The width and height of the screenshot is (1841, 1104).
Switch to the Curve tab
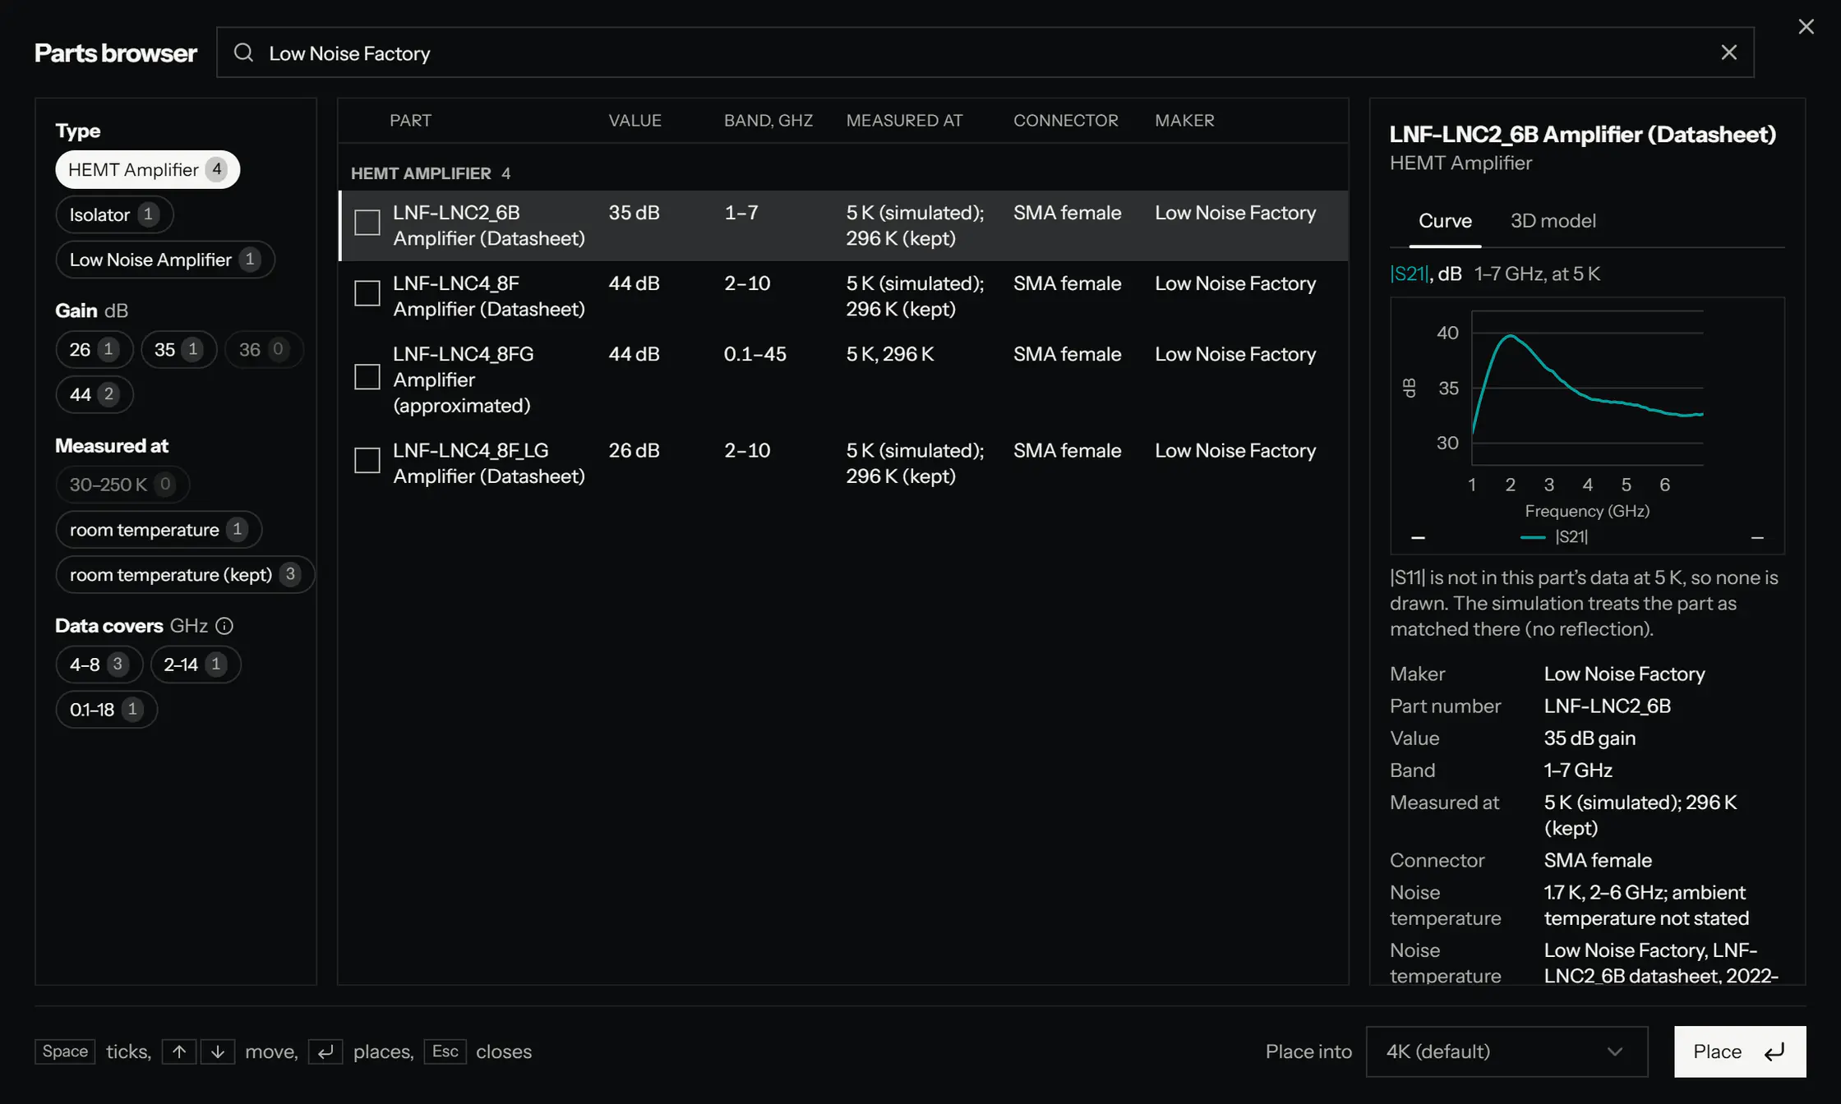(x=1445, y=221)
